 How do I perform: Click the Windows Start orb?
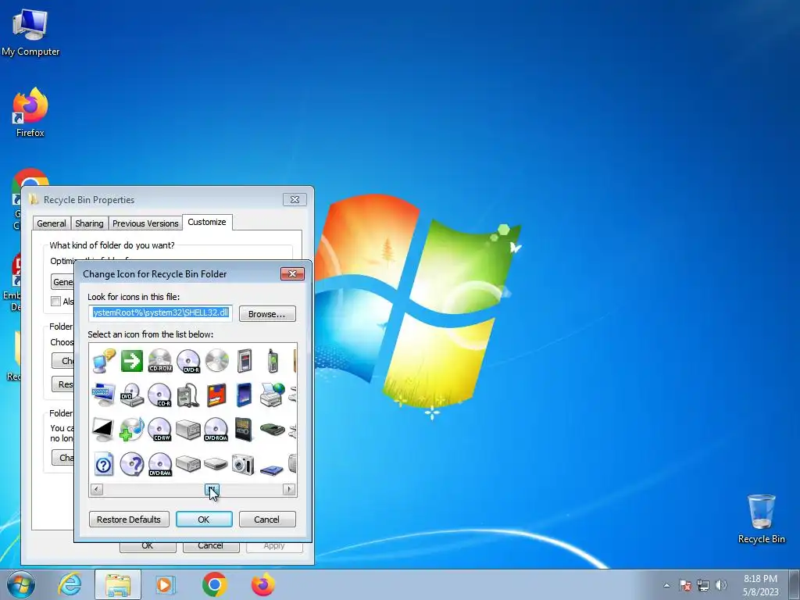tap(21, 584)
